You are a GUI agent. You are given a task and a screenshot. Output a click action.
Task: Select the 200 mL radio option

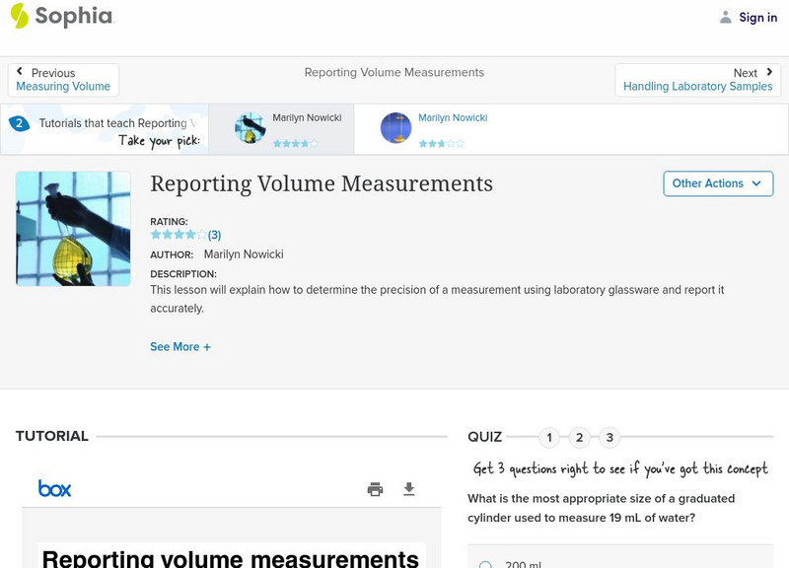tap(485, 565)
